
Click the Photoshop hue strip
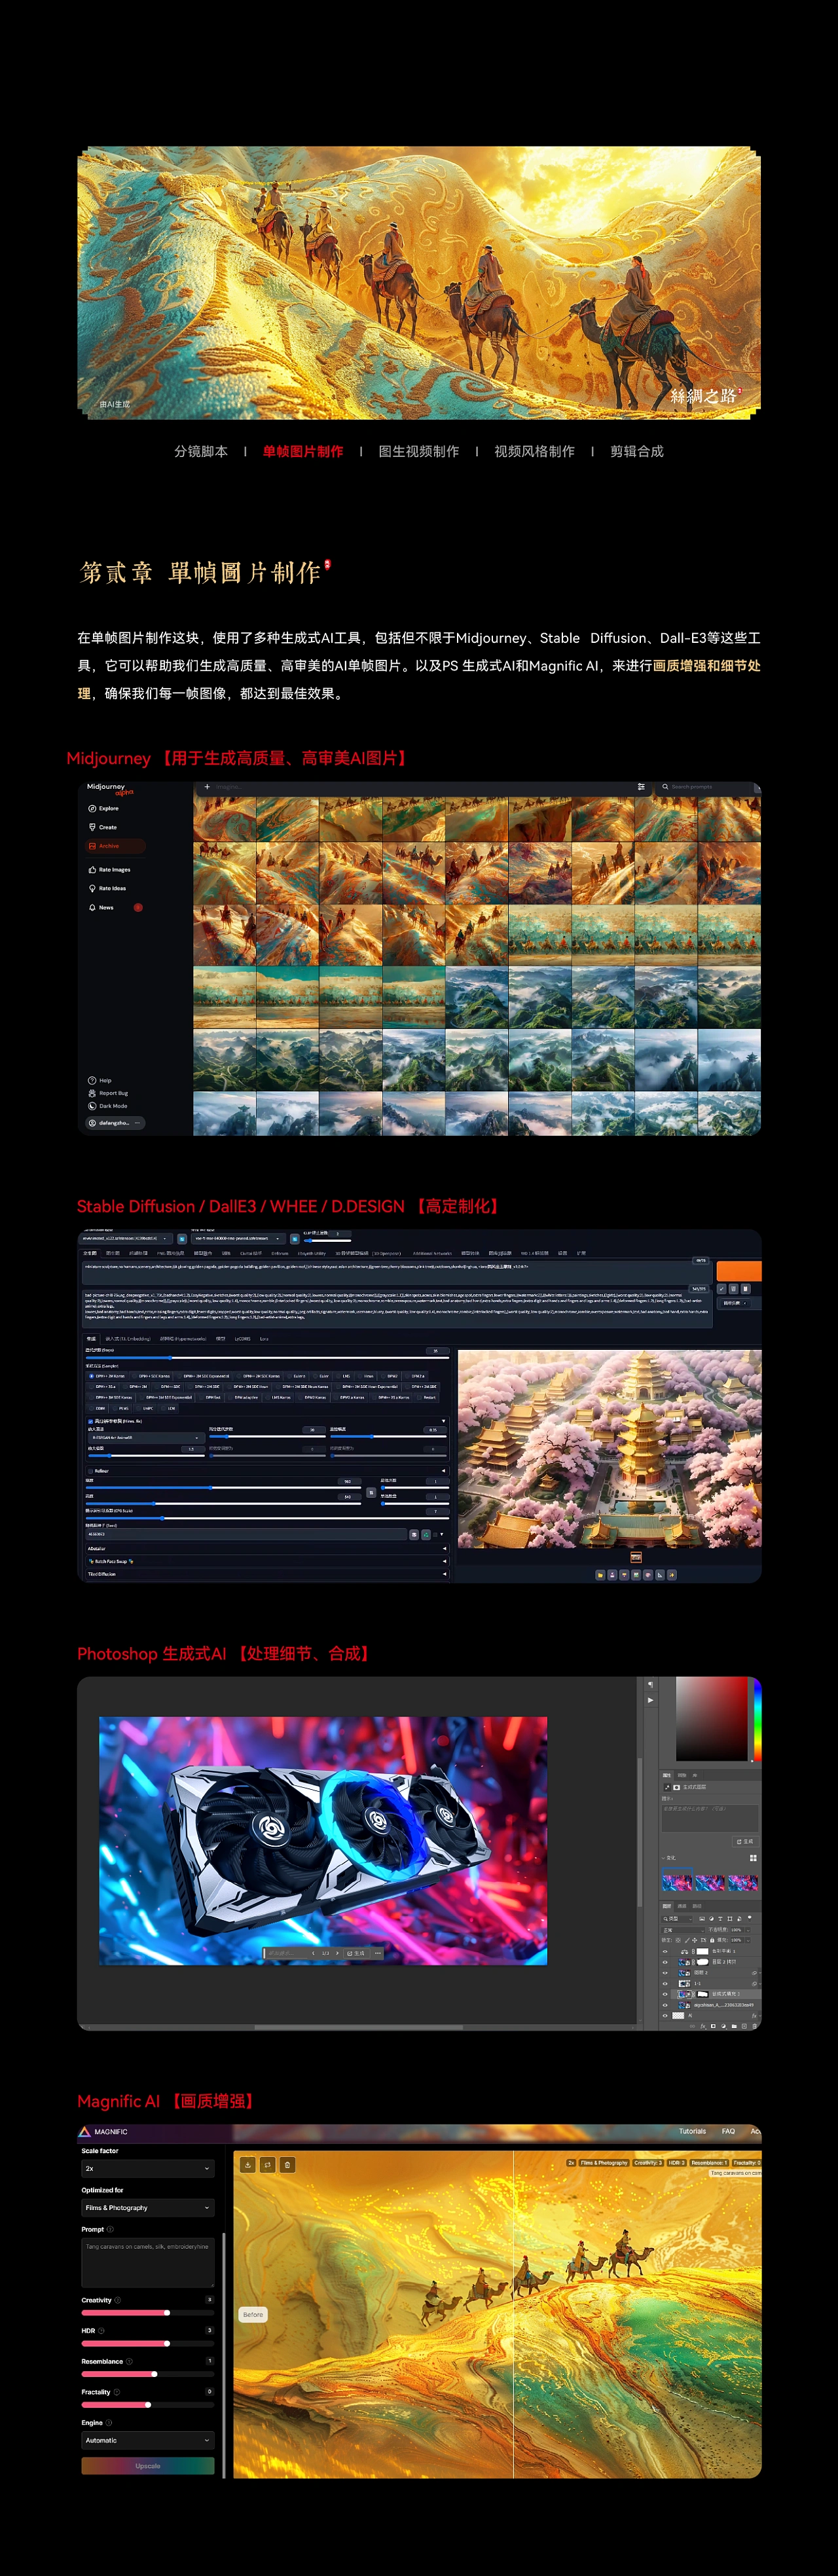pos(758,1720)
